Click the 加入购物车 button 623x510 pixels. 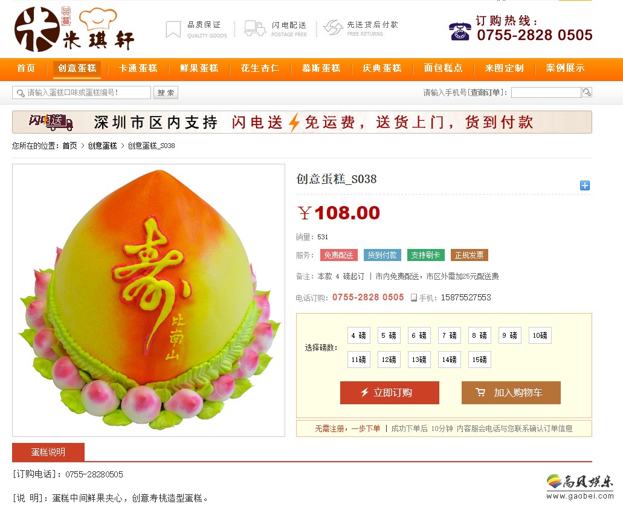coord(511,393)
